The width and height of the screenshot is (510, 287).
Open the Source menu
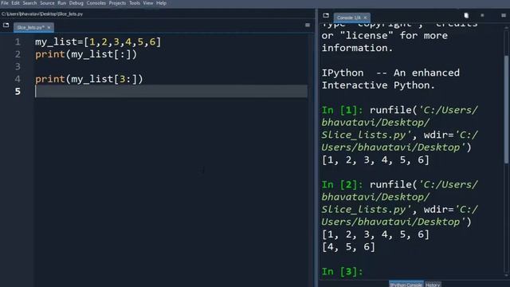tap(47, 3)
